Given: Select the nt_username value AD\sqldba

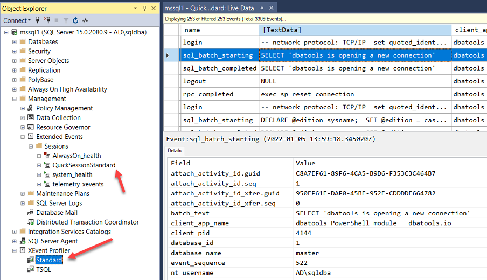Looking at the screenshot, I should [x=313, y=273].
